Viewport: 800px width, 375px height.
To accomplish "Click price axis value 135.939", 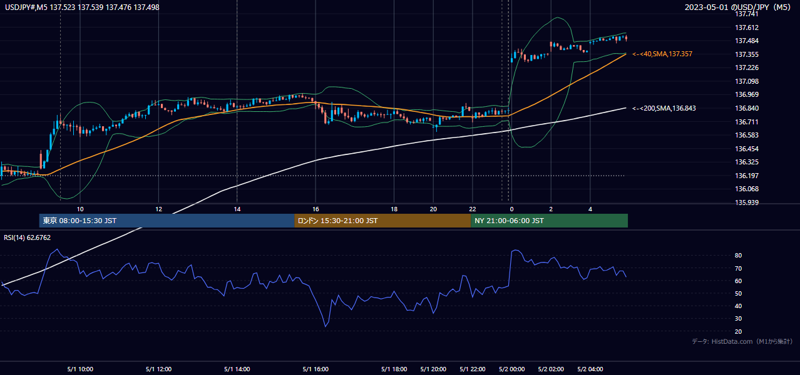I will 746,202.
